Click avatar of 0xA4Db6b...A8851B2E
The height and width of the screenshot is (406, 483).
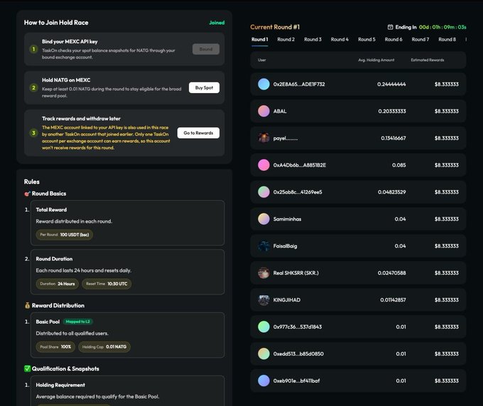coord(264,165)
